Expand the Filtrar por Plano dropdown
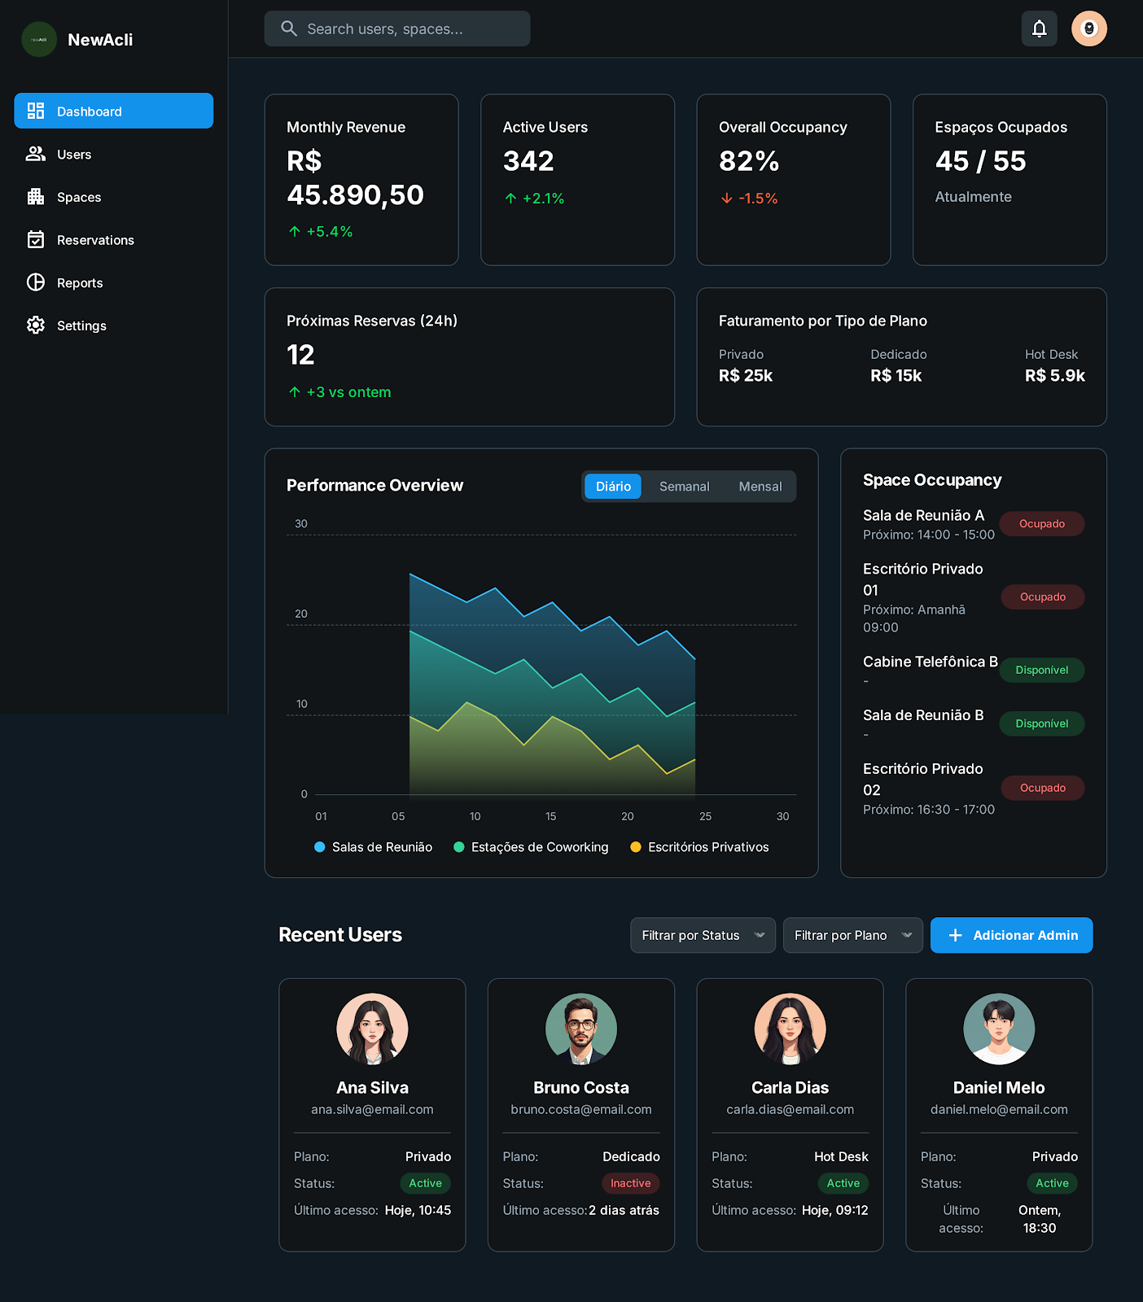The image size is (1143, 1302). tap(852, 935)
